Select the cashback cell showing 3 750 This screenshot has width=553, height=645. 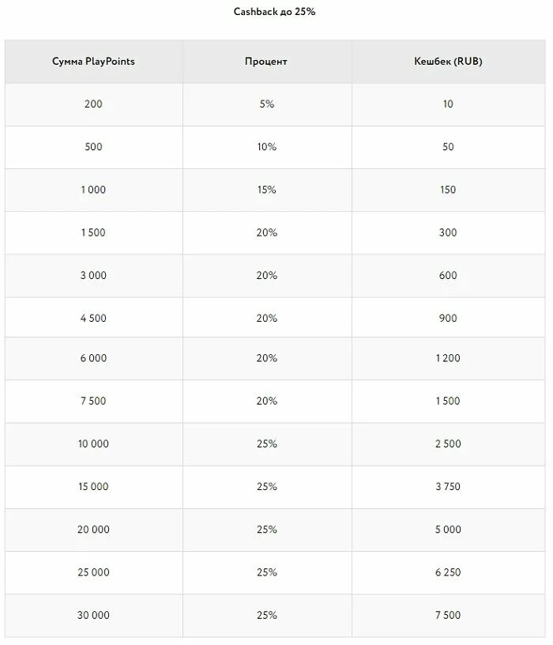click(x=448, y=487)
